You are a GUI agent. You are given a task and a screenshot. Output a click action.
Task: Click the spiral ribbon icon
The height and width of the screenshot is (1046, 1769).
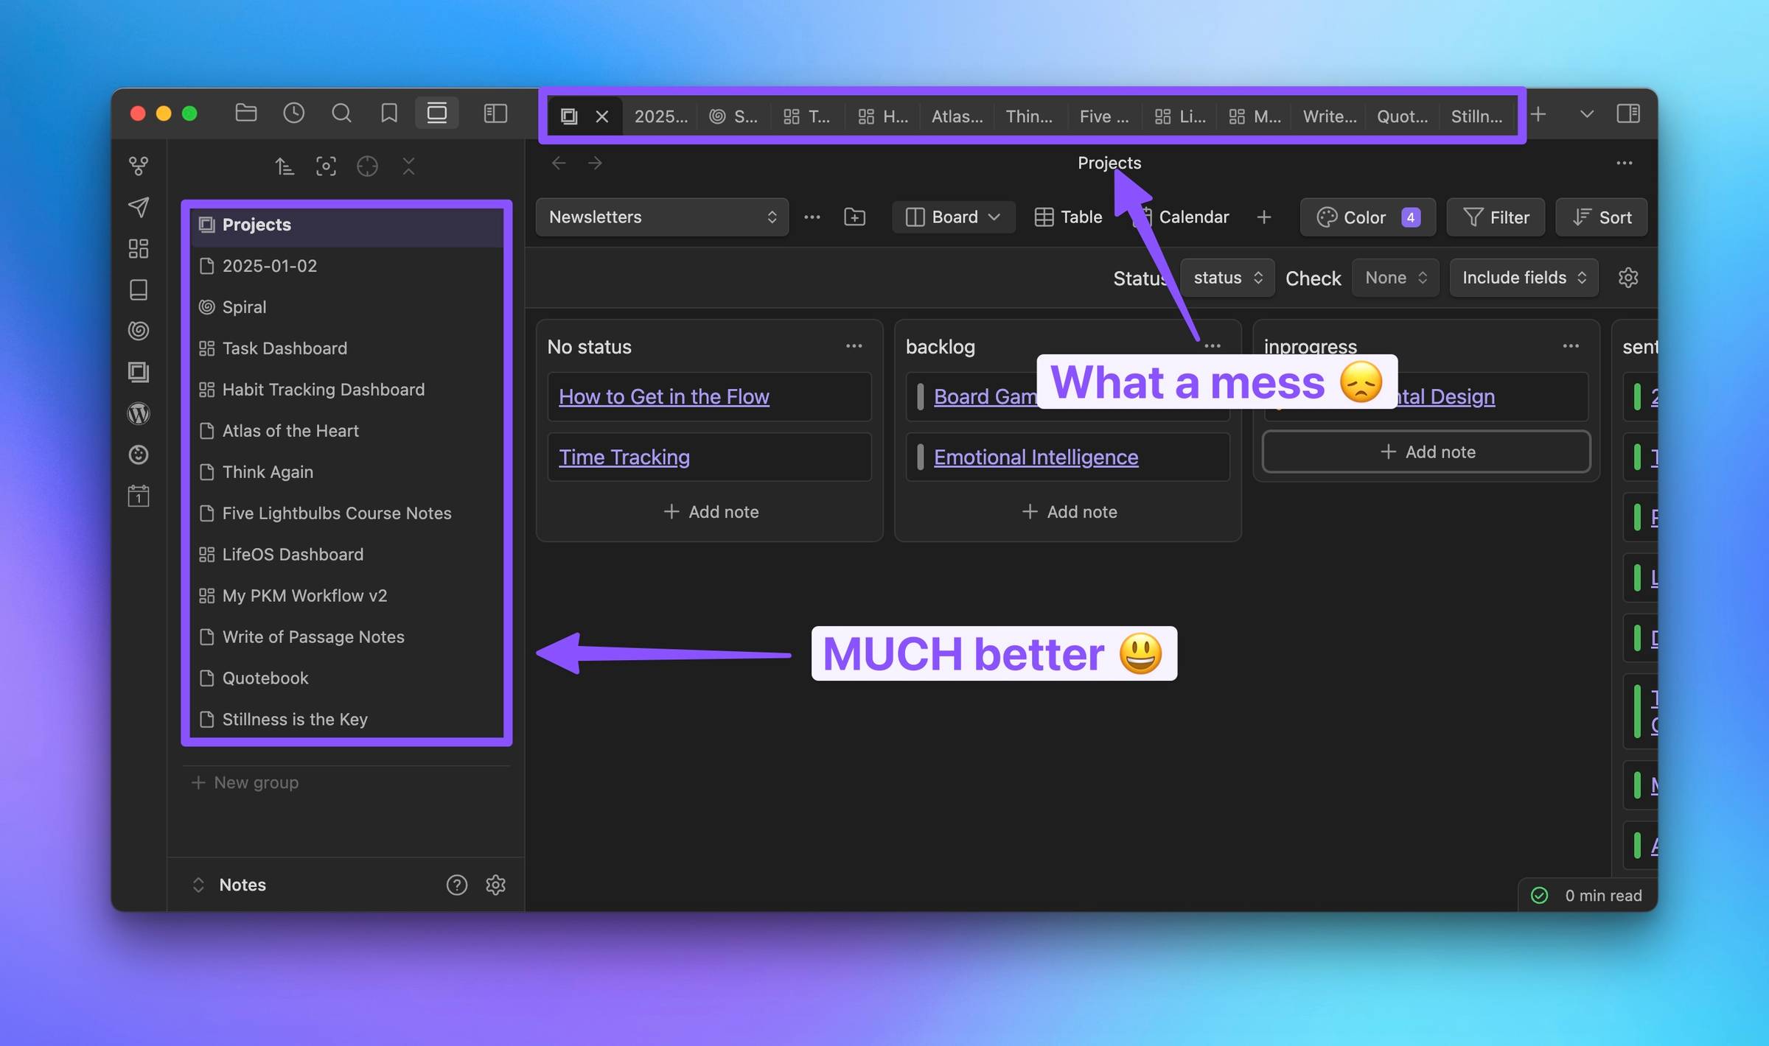click(x=139, y=331)
